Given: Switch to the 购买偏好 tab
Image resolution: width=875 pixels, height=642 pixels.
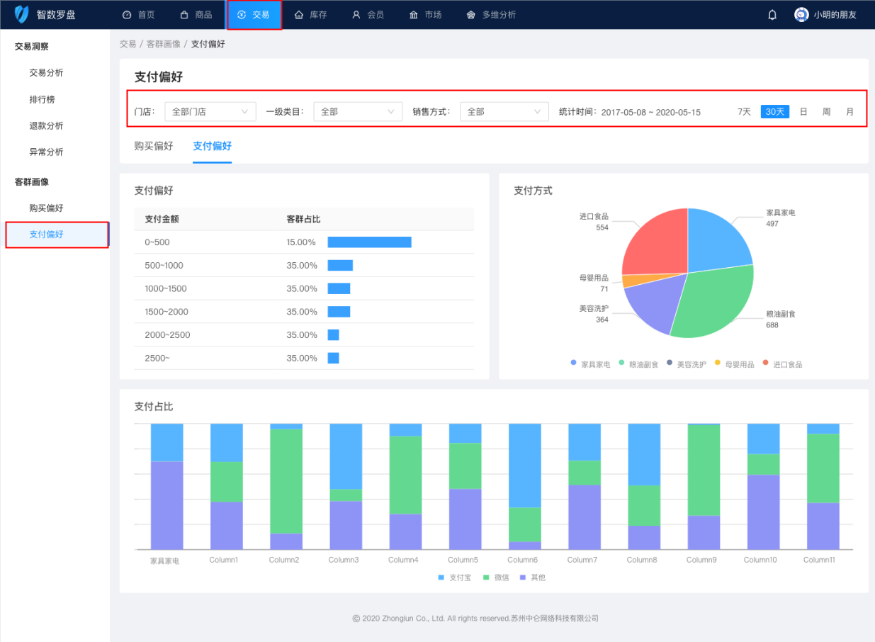Looking at the screenshot, I should pos(154,146).
